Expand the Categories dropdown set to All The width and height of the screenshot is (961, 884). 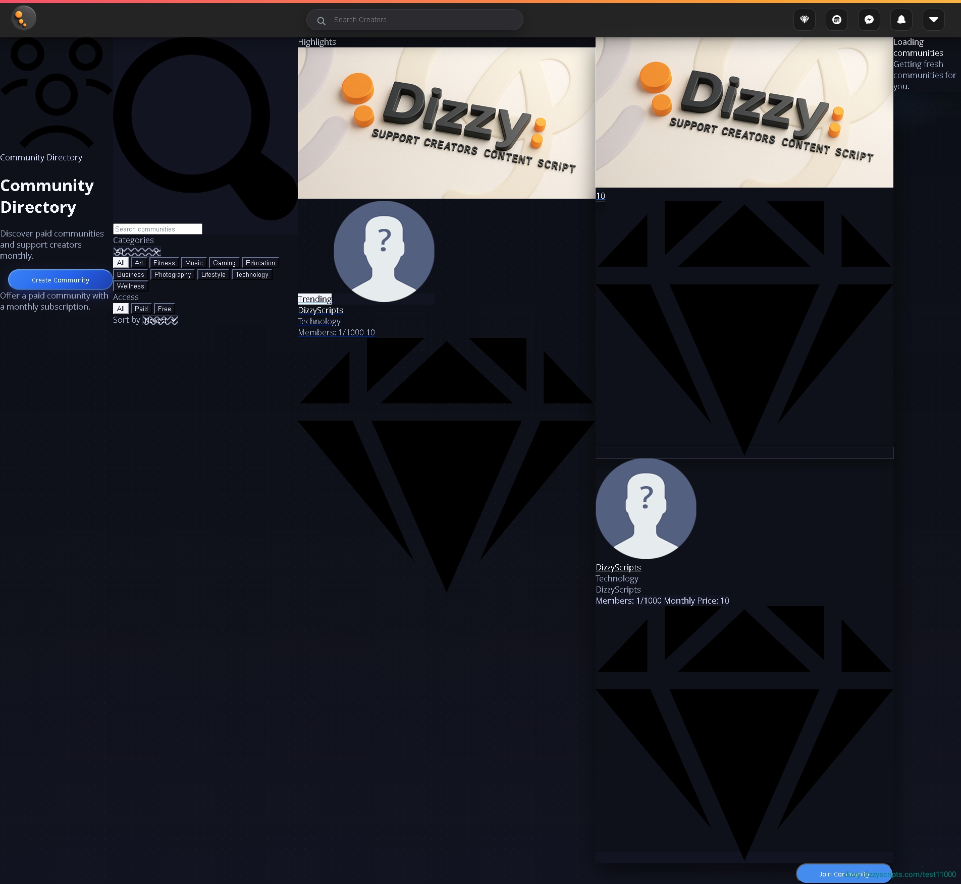(137, 252)
